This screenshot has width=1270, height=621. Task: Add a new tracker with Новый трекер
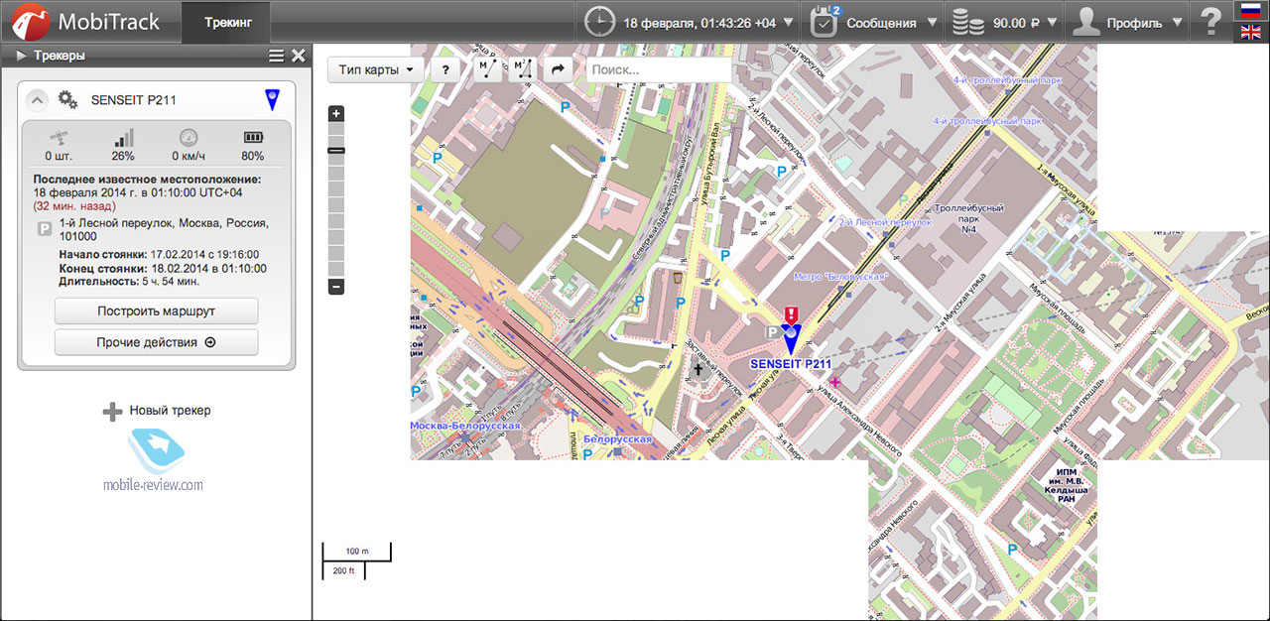pos(157,411)
